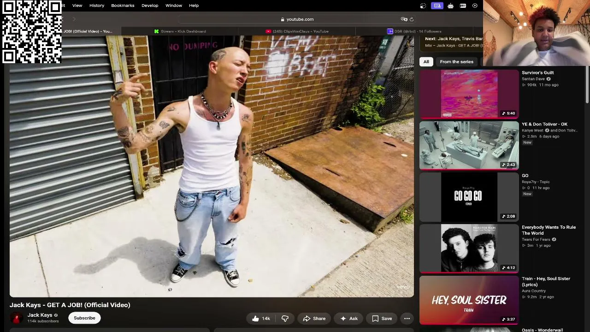Click the play circle icon in the menu bar
Image resolution: width=590 pixels, height=332 pixels.
[x=475, y=6]
